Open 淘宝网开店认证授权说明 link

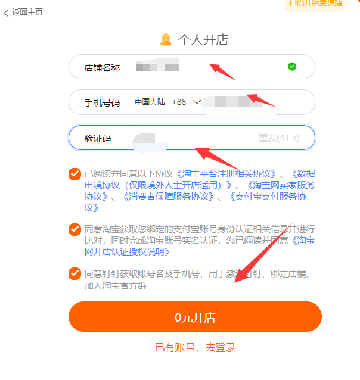pos(200,246)
